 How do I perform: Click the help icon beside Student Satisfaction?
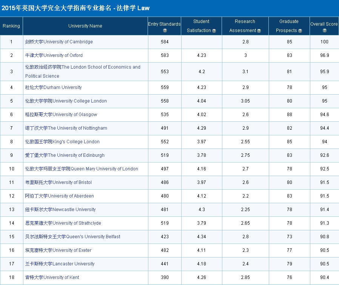(214, 31)
